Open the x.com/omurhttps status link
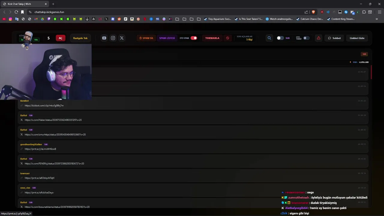The width and height of the screenshot is (384, 216). tap(55, 134)
